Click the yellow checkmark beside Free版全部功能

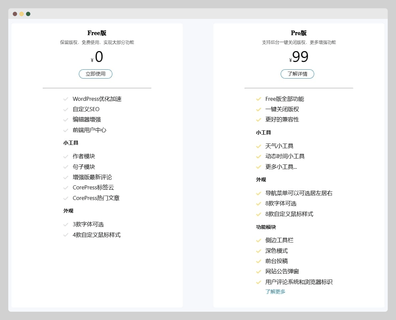pyautogui.click(x=258, y=99)
